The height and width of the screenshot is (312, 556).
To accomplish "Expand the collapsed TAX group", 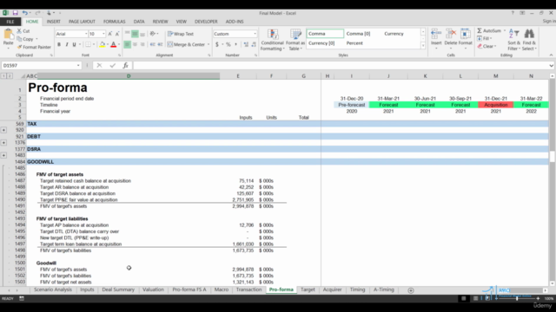I will pyautogui.click(x=3, y=130).
